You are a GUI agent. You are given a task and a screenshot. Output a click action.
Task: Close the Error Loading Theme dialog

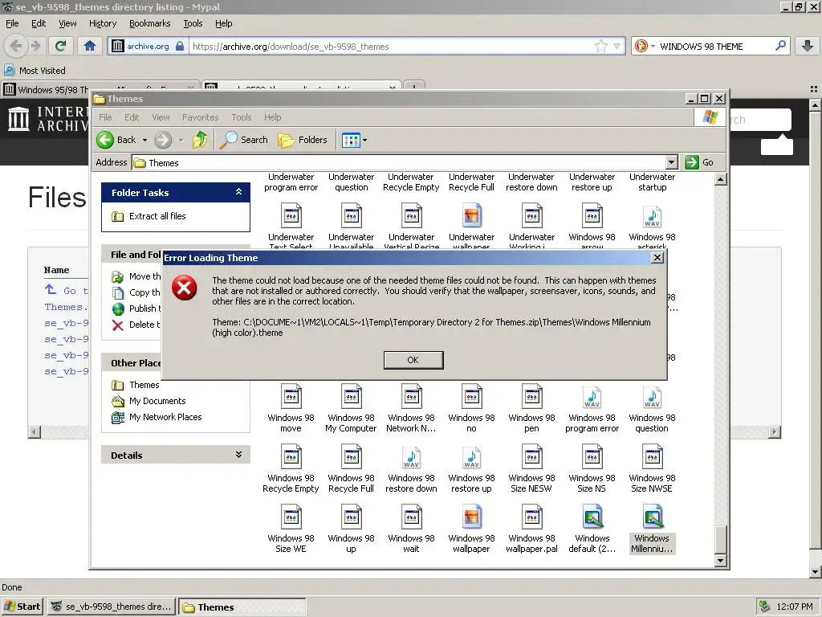[657, 258]
